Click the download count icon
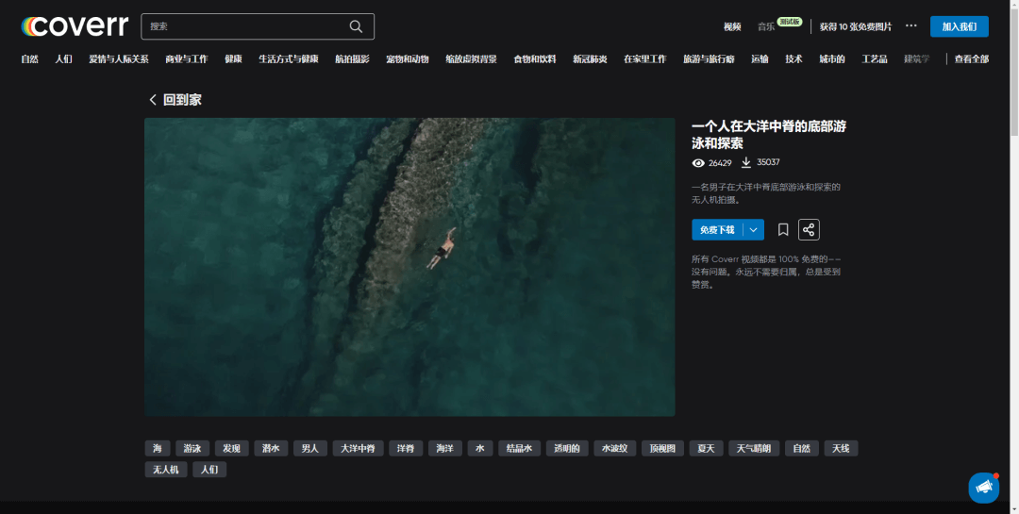Viewport: 1019px width, 514px height. click(746, 162)
